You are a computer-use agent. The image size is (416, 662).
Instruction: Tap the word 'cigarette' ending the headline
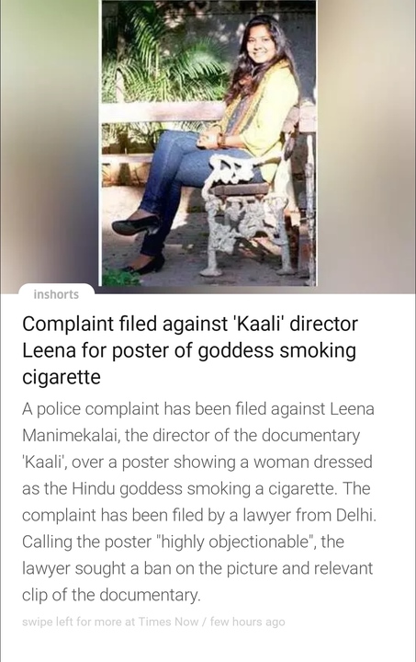coord(62,376)
